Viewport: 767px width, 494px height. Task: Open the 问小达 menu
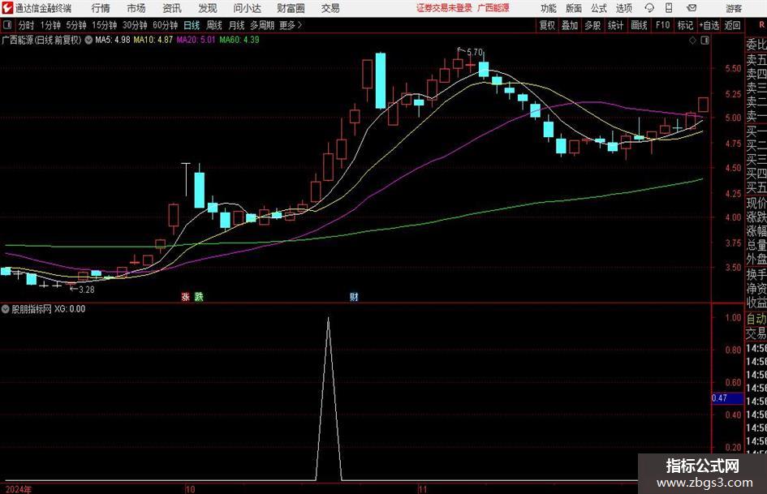tap(247, 8)
